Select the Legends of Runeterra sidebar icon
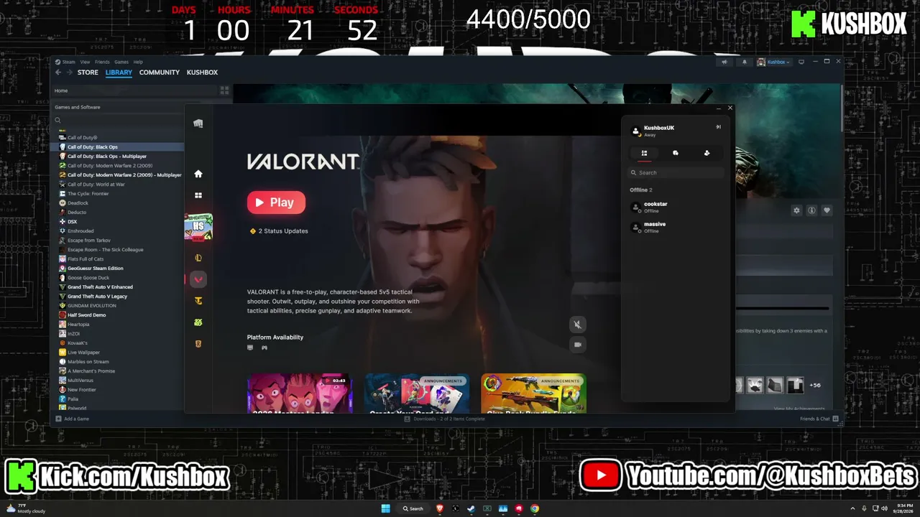 click(x=198, y=344)
